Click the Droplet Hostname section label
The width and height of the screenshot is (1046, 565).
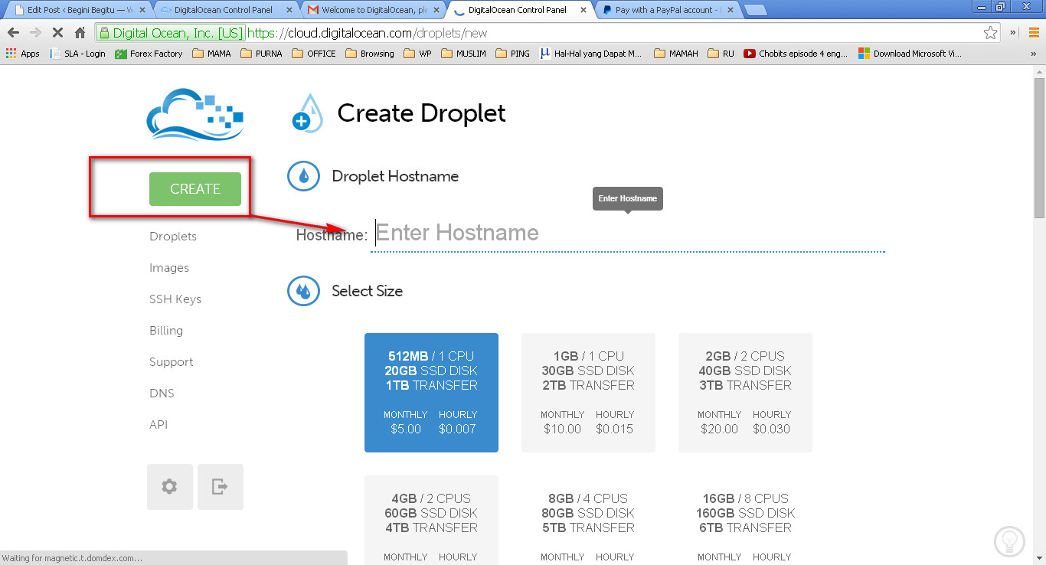coord(395,176)
